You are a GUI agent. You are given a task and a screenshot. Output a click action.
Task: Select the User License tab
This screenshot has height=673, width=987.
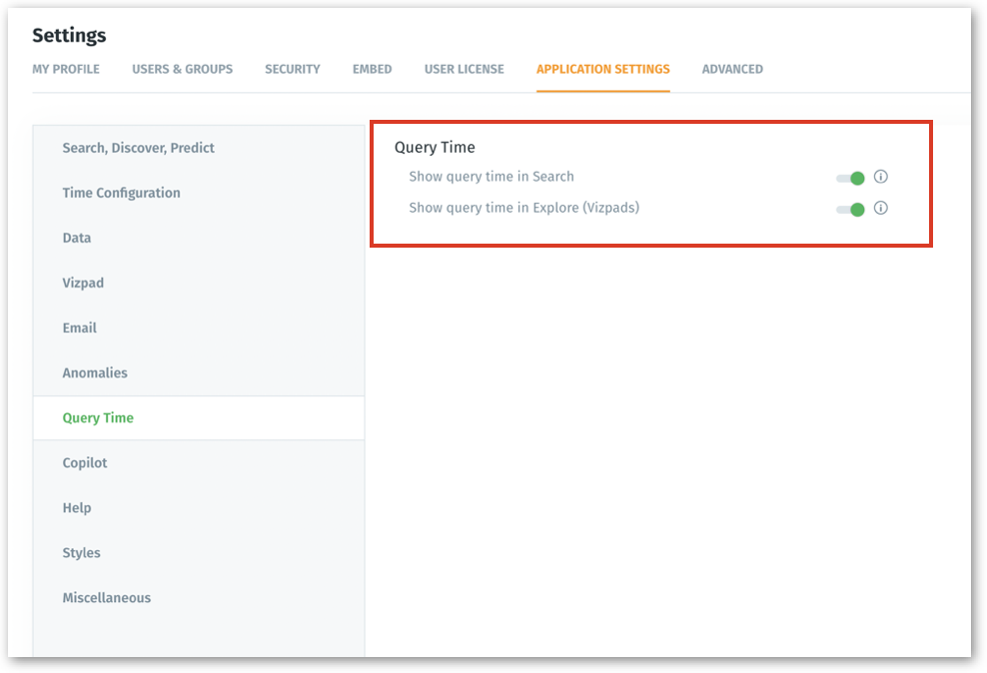pos(464,69)
